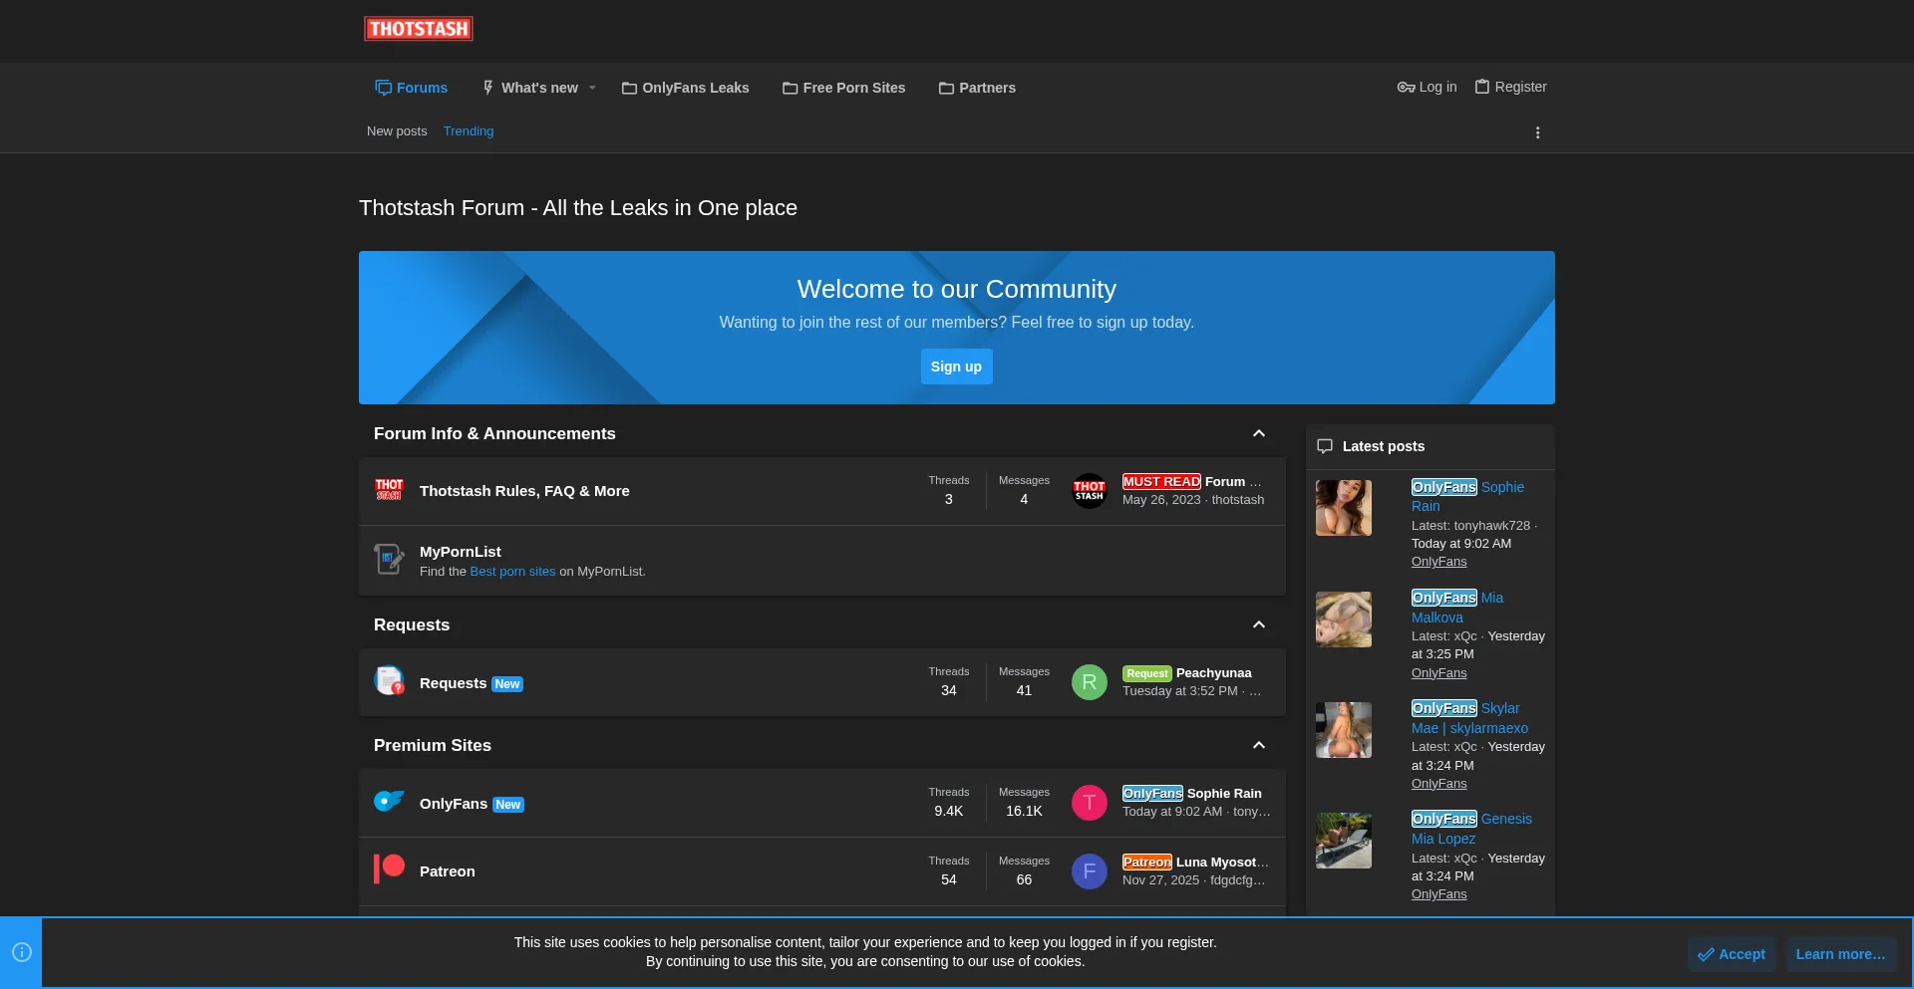Open the Free Porn Sites menu item
This screenshot has height=989, width=1914.
(844, 88)
